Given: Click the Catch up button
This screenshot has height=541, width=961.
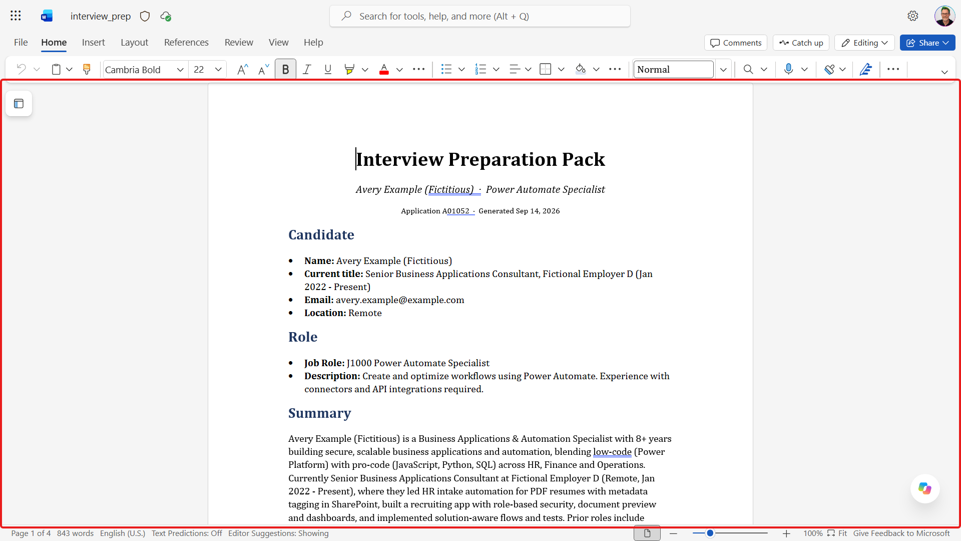Looking at the screenshot, I should click(x=801, y=43).
